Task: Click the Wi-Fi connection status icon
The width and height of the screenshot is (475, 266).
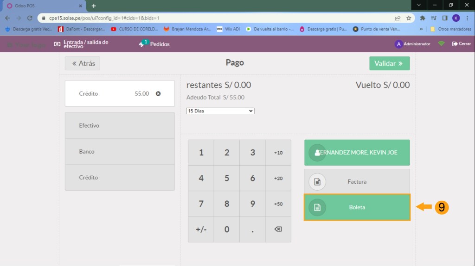Action: 441,44
